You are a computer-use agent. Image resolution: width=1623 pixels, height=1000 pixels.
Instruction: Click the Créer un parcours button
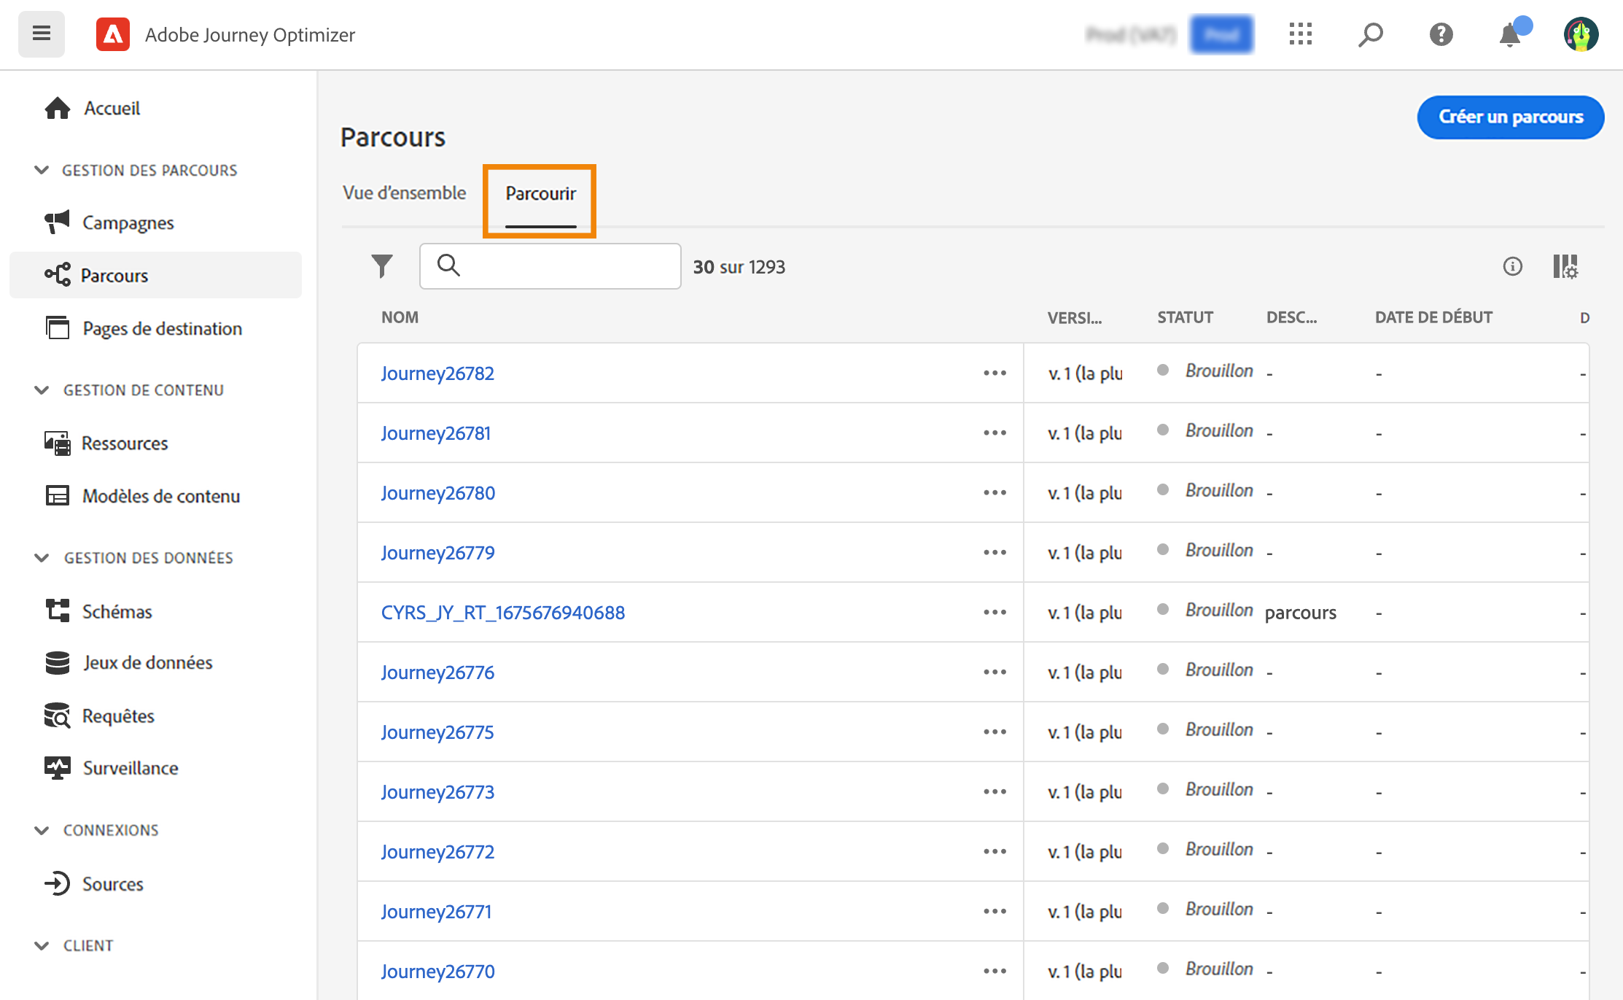pos(1510,117)
